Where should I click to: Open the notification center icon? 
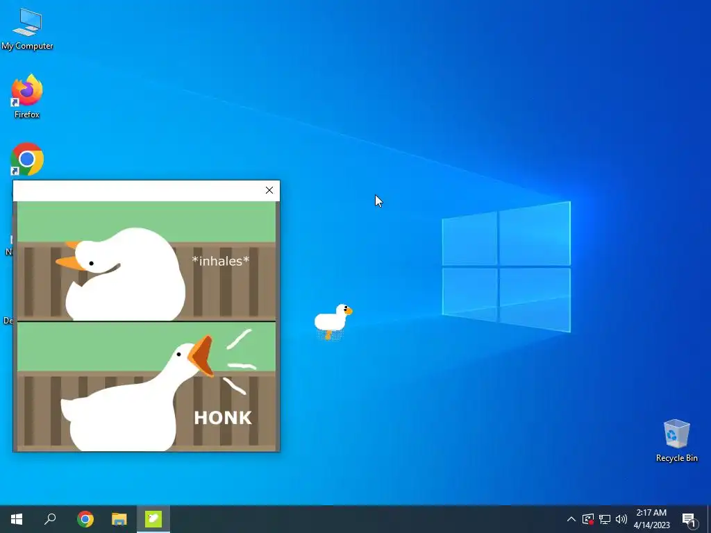coord(689,519)
